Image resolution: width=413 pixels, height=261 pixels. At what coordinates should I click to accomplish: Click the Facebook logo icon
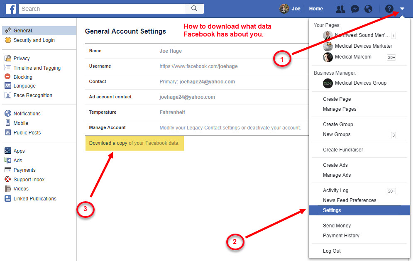point(11,9)
